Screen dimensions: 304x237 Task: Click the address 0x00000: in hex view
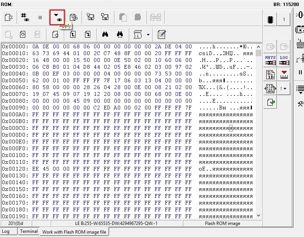(x=15, y=47)
